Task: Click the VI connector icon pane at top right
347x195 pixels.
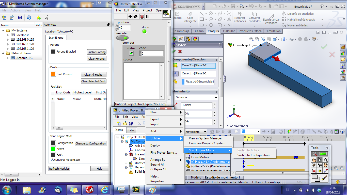Action: (166, 13)
